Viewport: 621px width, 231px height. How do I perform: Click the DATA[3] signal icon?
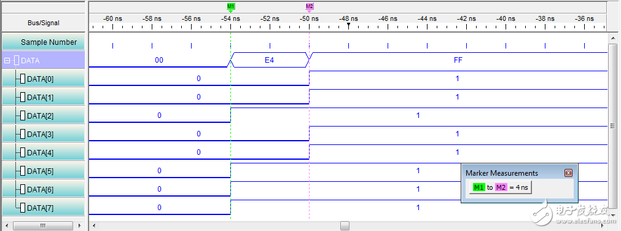tap(23, 135)
